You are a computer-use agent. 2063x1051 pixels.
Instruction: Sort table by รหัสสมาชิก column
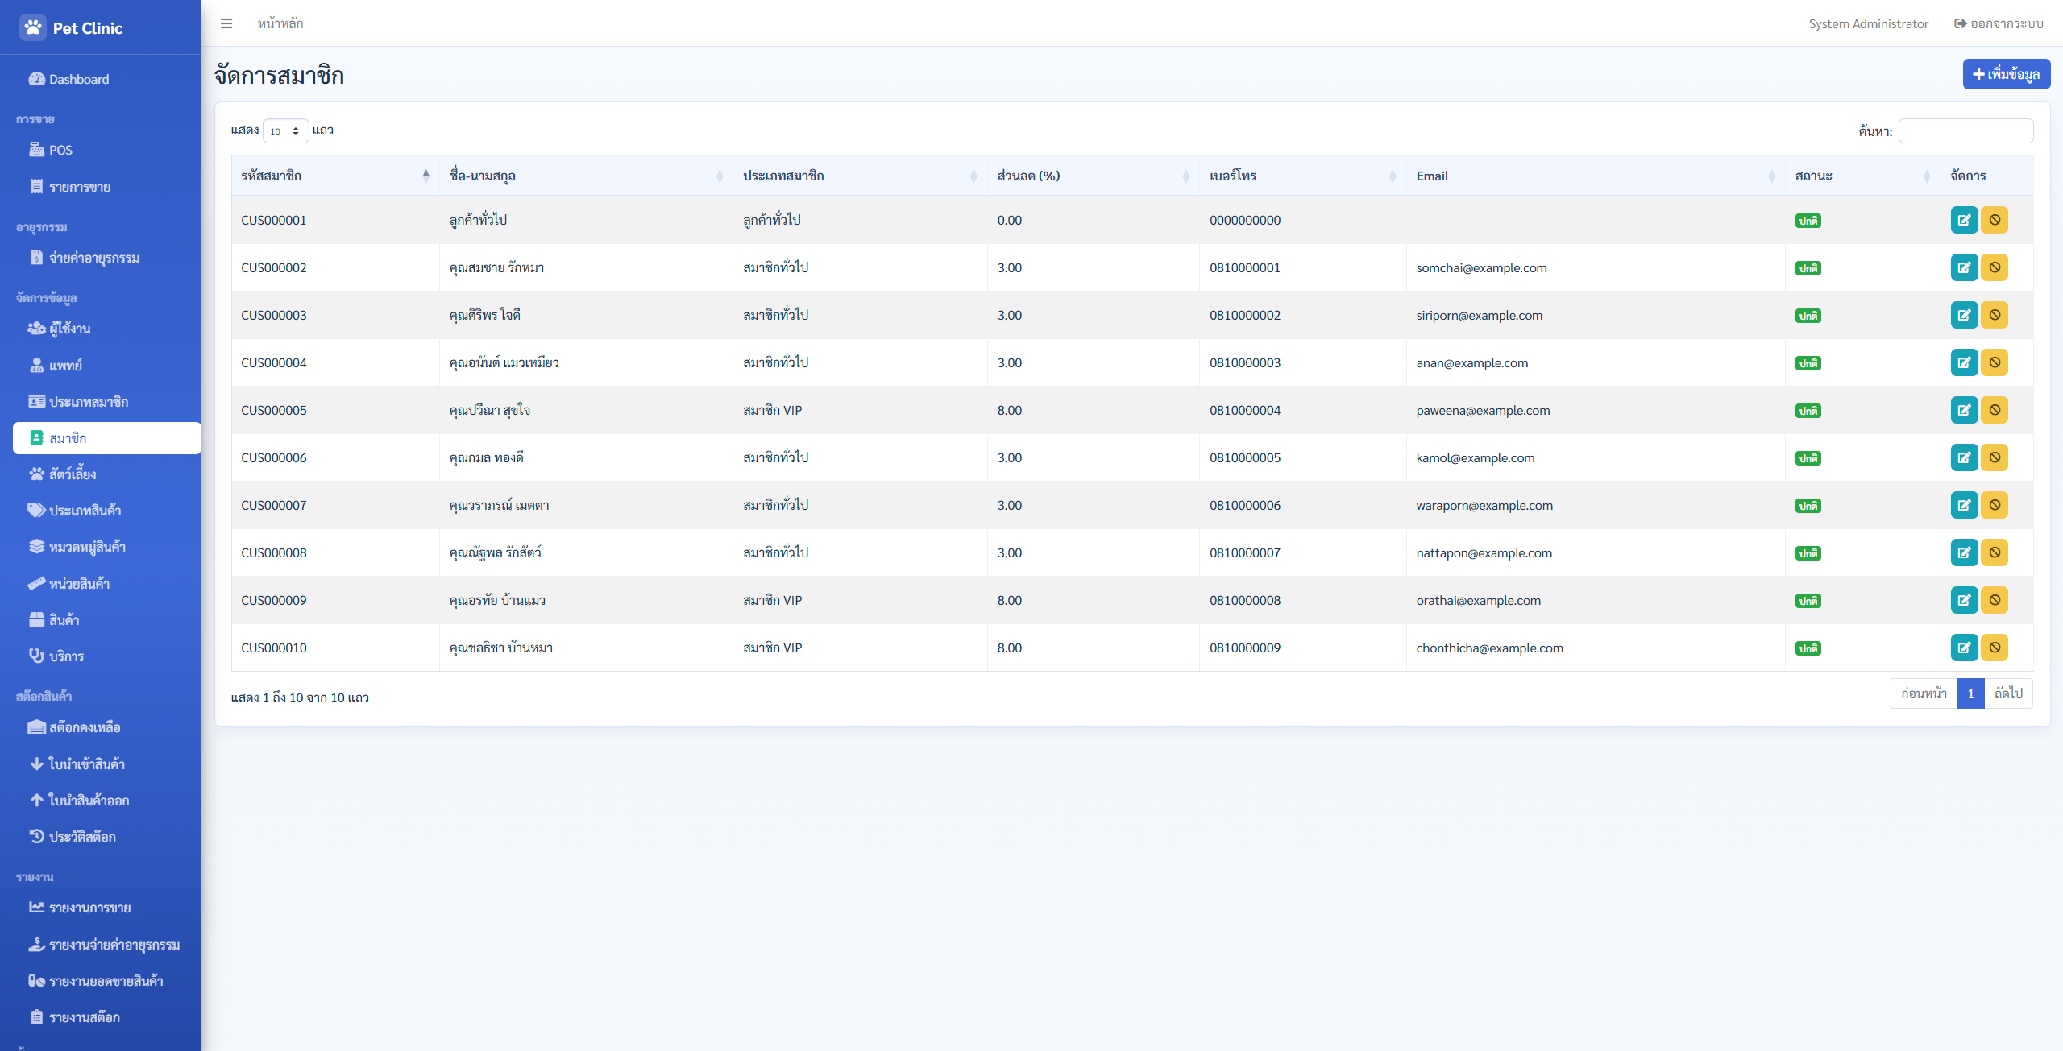pyautogui.click(x=335, y=176)
